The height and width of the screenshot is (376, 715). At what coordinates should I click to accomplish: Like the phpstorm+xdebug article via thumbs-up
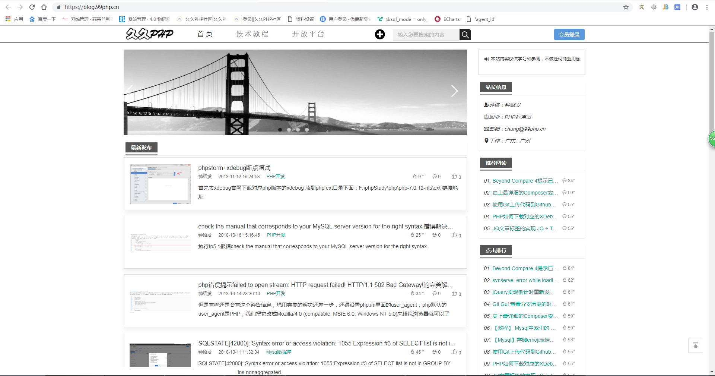point(454,177)
